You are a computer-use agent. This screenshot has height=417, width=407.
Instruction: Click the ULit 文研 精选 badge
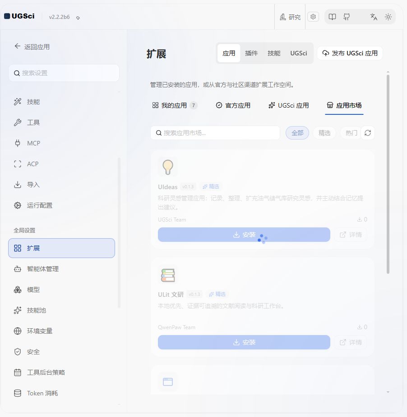(217, 294)
